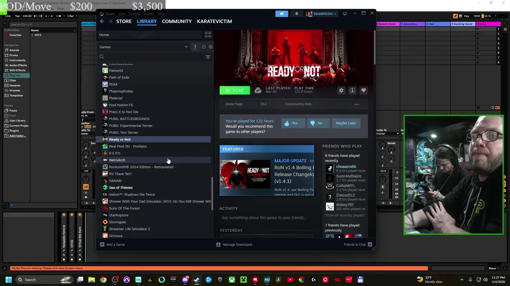Click green PLAY button
The height and width of the screenshot is (286, 510).
click(235, 91)
